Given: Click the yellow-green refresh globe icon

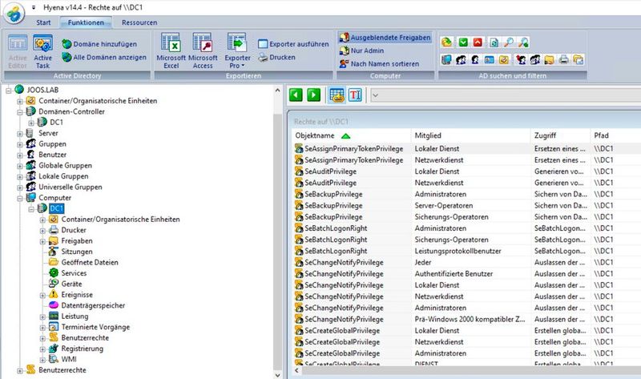Looking at the screenshot, I should [446, 42].
